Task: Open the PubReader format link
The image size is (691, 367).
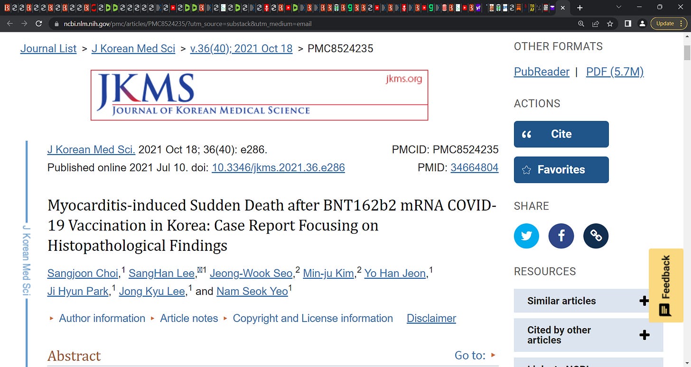Action: click(x=542, y=72)
